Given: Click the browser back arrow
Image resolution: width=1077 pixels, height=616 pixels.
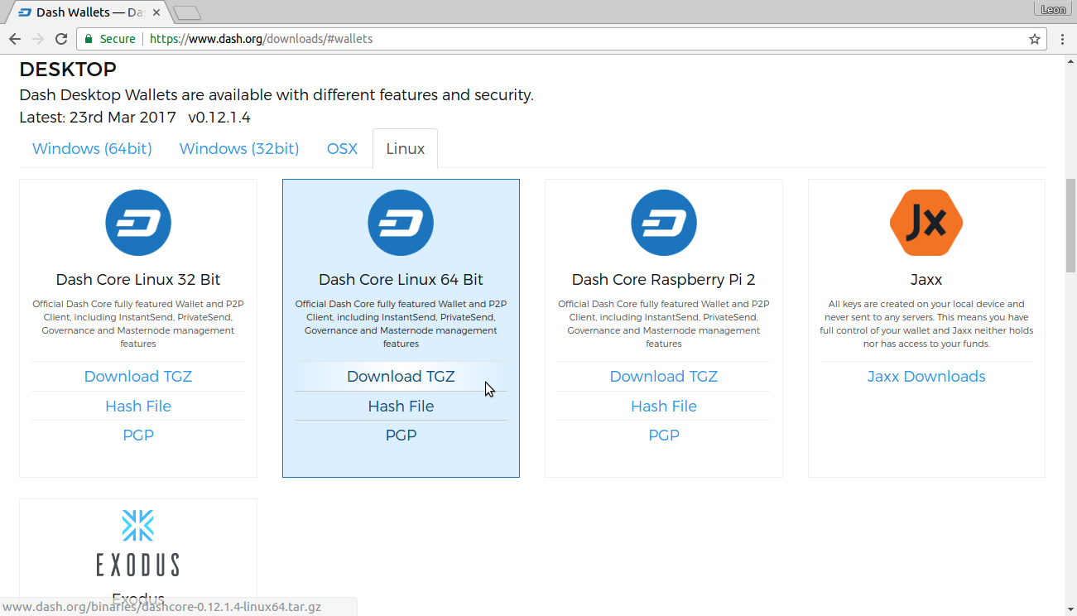Looking at the screenshot, I should pyautogui.click(x=15, y=39).
